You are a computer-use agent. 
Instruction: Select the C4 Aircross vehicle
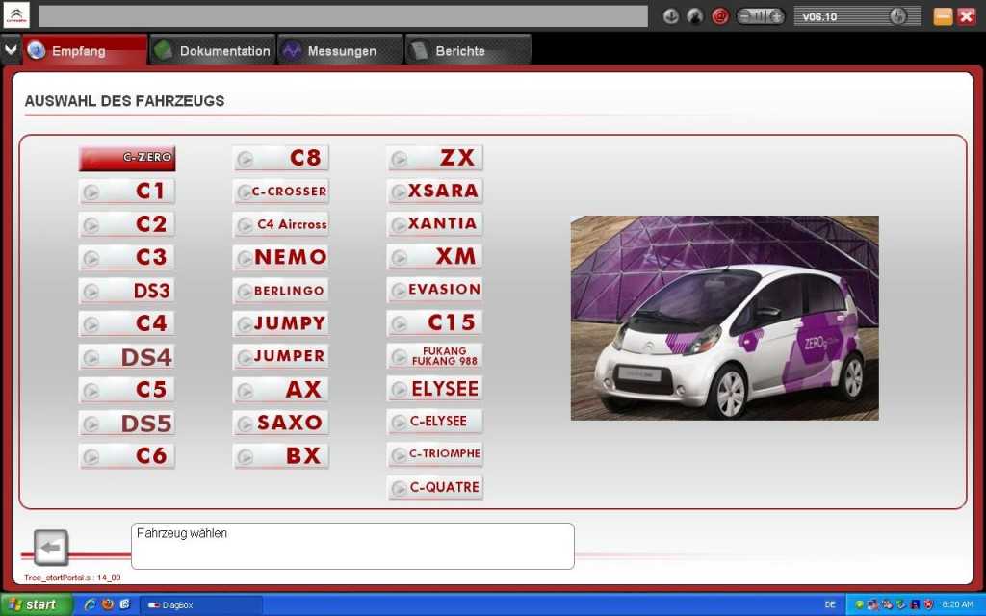(281, 224)
